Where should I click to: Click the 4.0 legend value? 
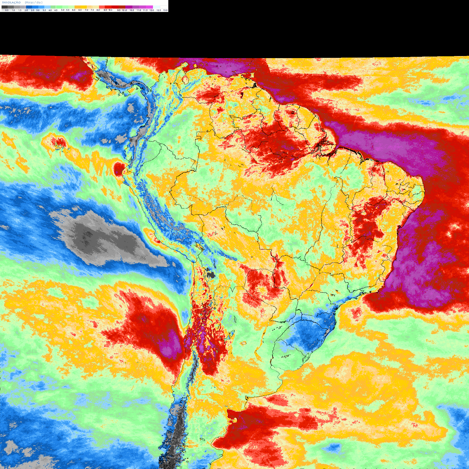coord(50,10)
